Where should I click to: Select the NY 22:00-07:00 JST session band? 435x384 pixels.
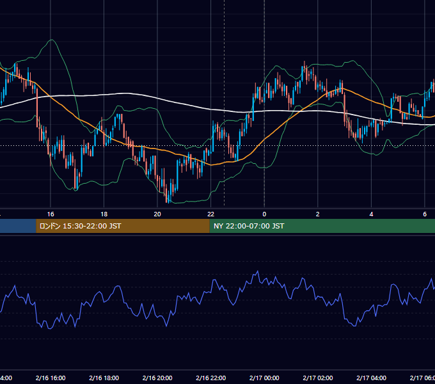(322, 226)
